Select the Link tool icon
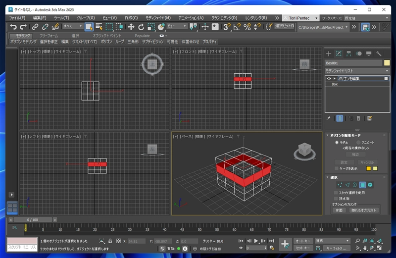Screen dimensions: 396x258 [x=35, y=27]
